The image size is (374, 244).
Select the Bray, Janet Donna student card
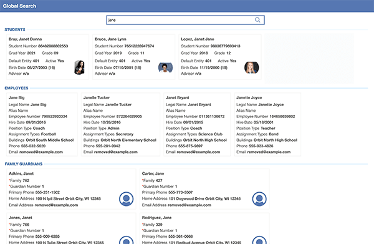pos(47,57)
